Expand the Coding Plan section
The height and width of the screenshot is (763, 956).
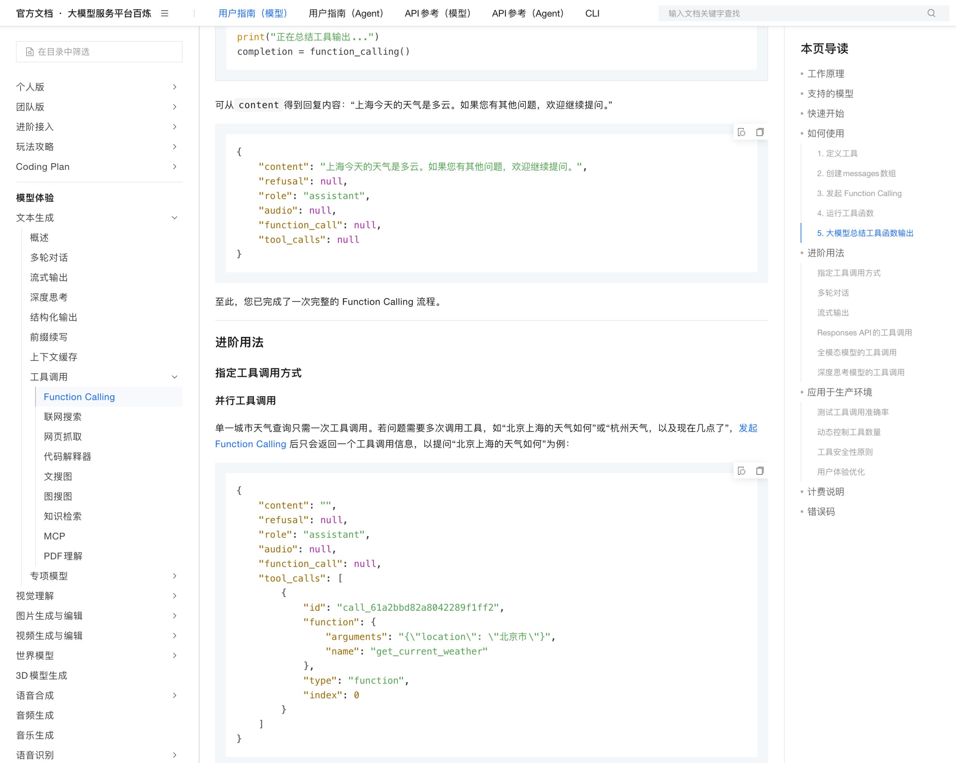click(175, 167)
